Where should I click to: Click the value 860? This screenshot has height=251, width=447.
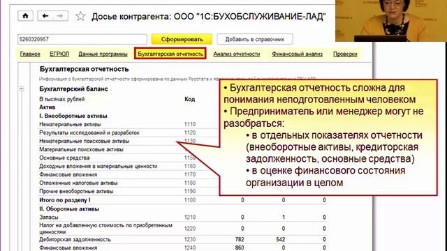pyautogui.click(x=240, y=248)
